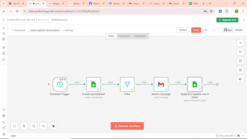Click Execute workflow
The height and width of the screenshot is (139, 247).
click(x=127, y=126)
